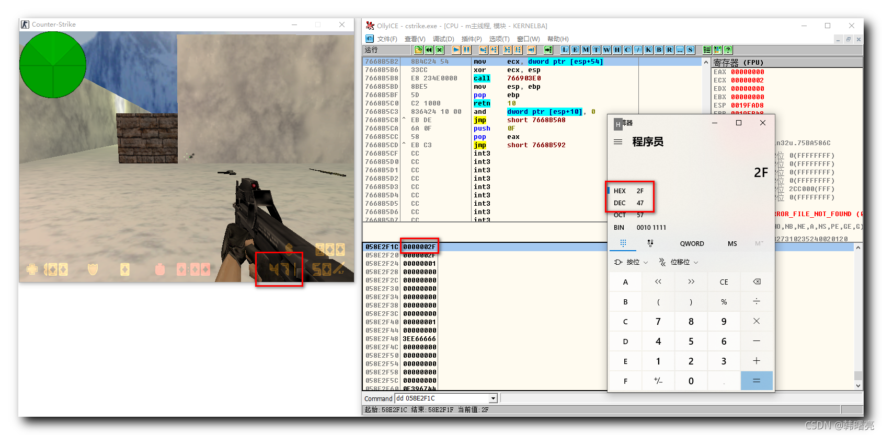This screenshot has width=882, height=435.
Task: Open Windows list with the W icon
Action: click(606, 50)
